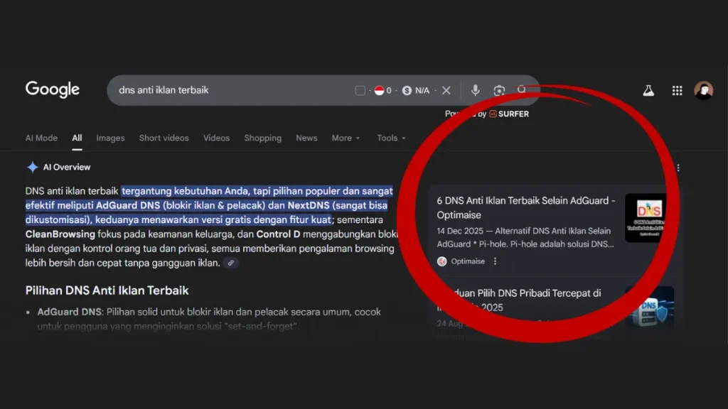728x409 pixels.
Task: Open Search Labs via the flask icon
Action: pyautogui.click(x=648, y=90)
